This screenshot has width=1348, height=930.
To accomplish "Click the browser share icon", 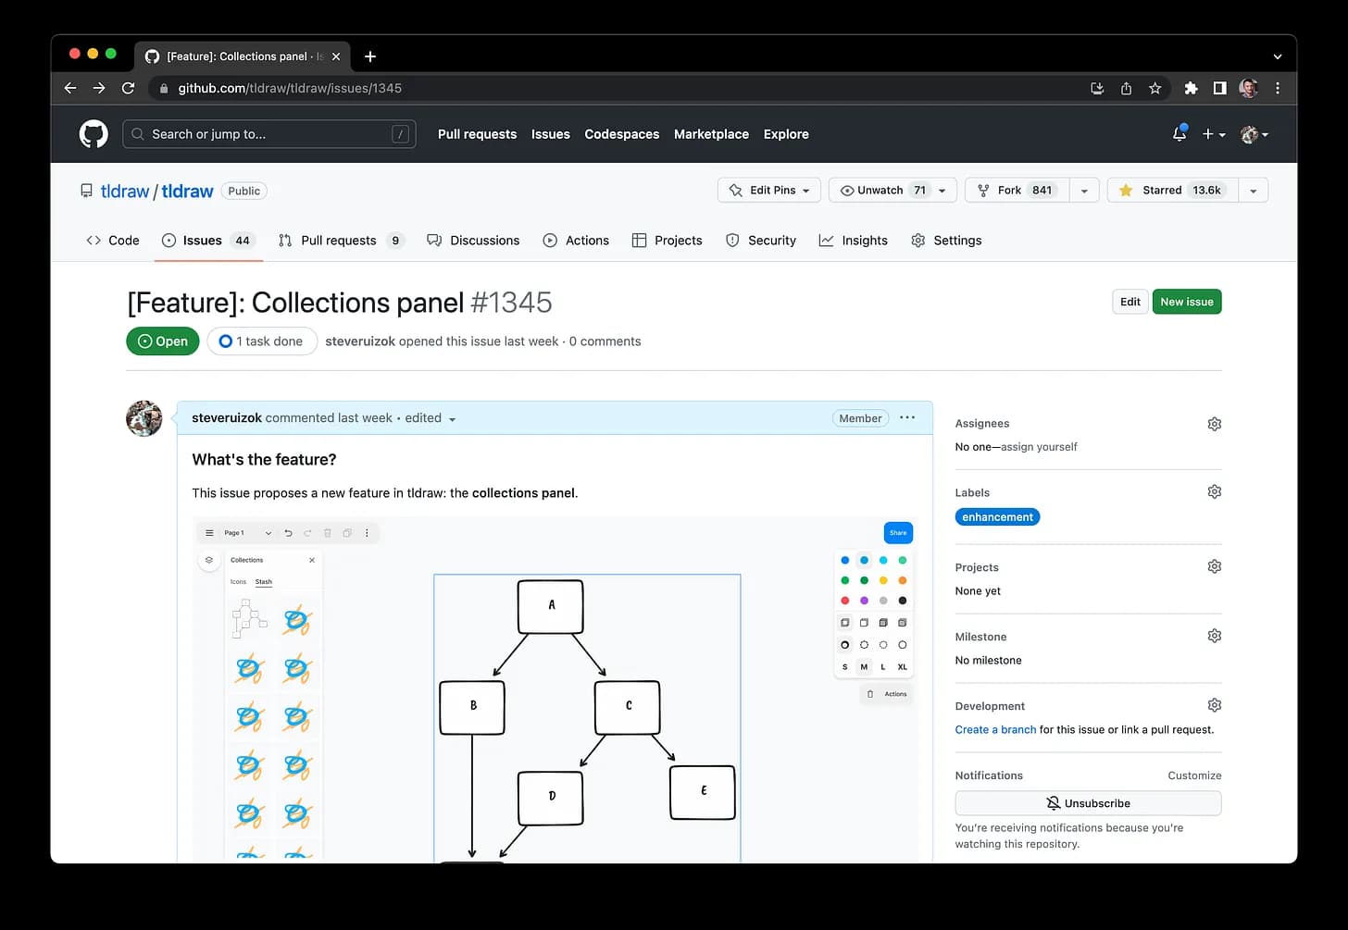I will [1126, 88].
